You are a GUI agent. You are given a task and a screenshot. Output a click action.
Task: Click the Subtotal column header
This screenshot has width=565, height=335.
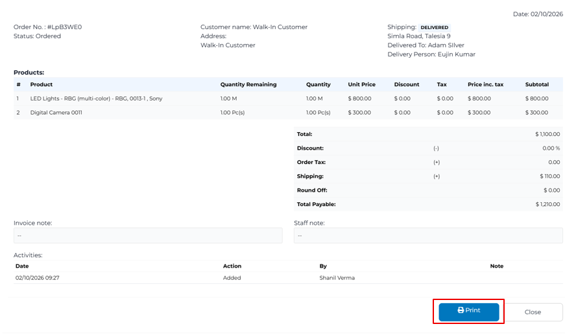pos(536,85)
